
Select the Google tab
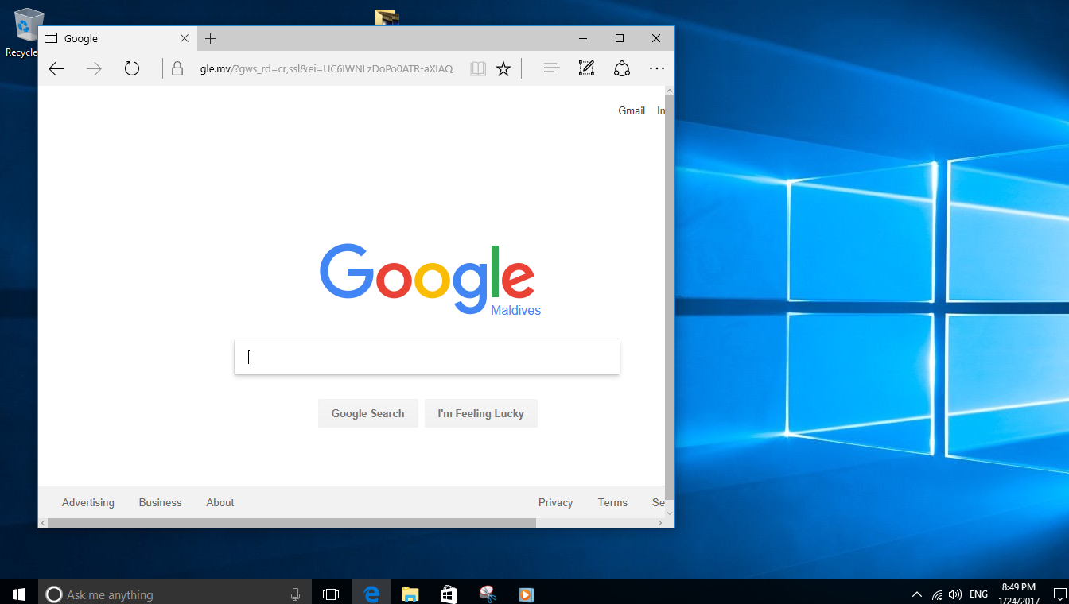point(117,38)
